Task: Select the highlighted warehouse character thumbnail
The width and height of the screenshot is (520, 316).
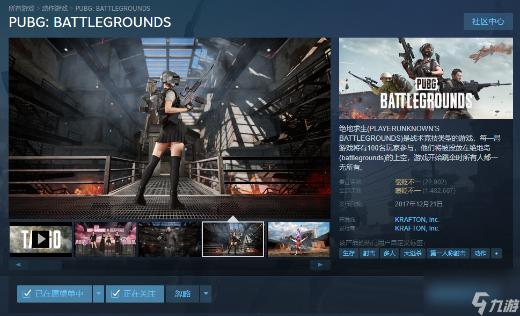Action: (x=233, y=239)
